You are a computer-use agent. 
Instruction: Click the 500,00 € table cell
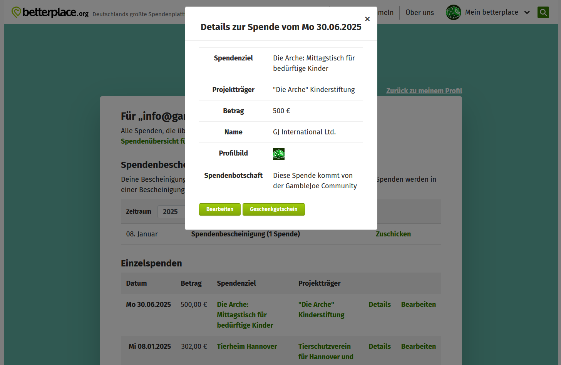click(x=194, y=304)
